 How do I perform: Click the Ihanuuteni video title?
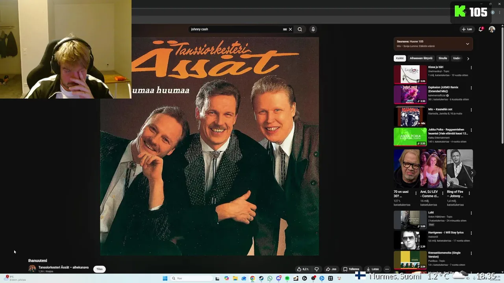(37, 261)
